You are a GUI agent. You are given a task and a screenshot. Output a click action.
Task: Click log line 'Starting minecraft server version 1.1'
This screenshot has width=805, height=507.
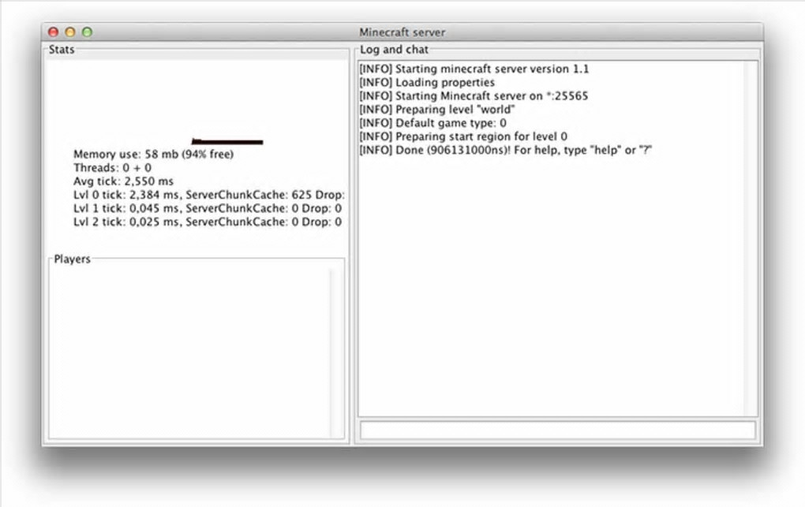point(474,69)
